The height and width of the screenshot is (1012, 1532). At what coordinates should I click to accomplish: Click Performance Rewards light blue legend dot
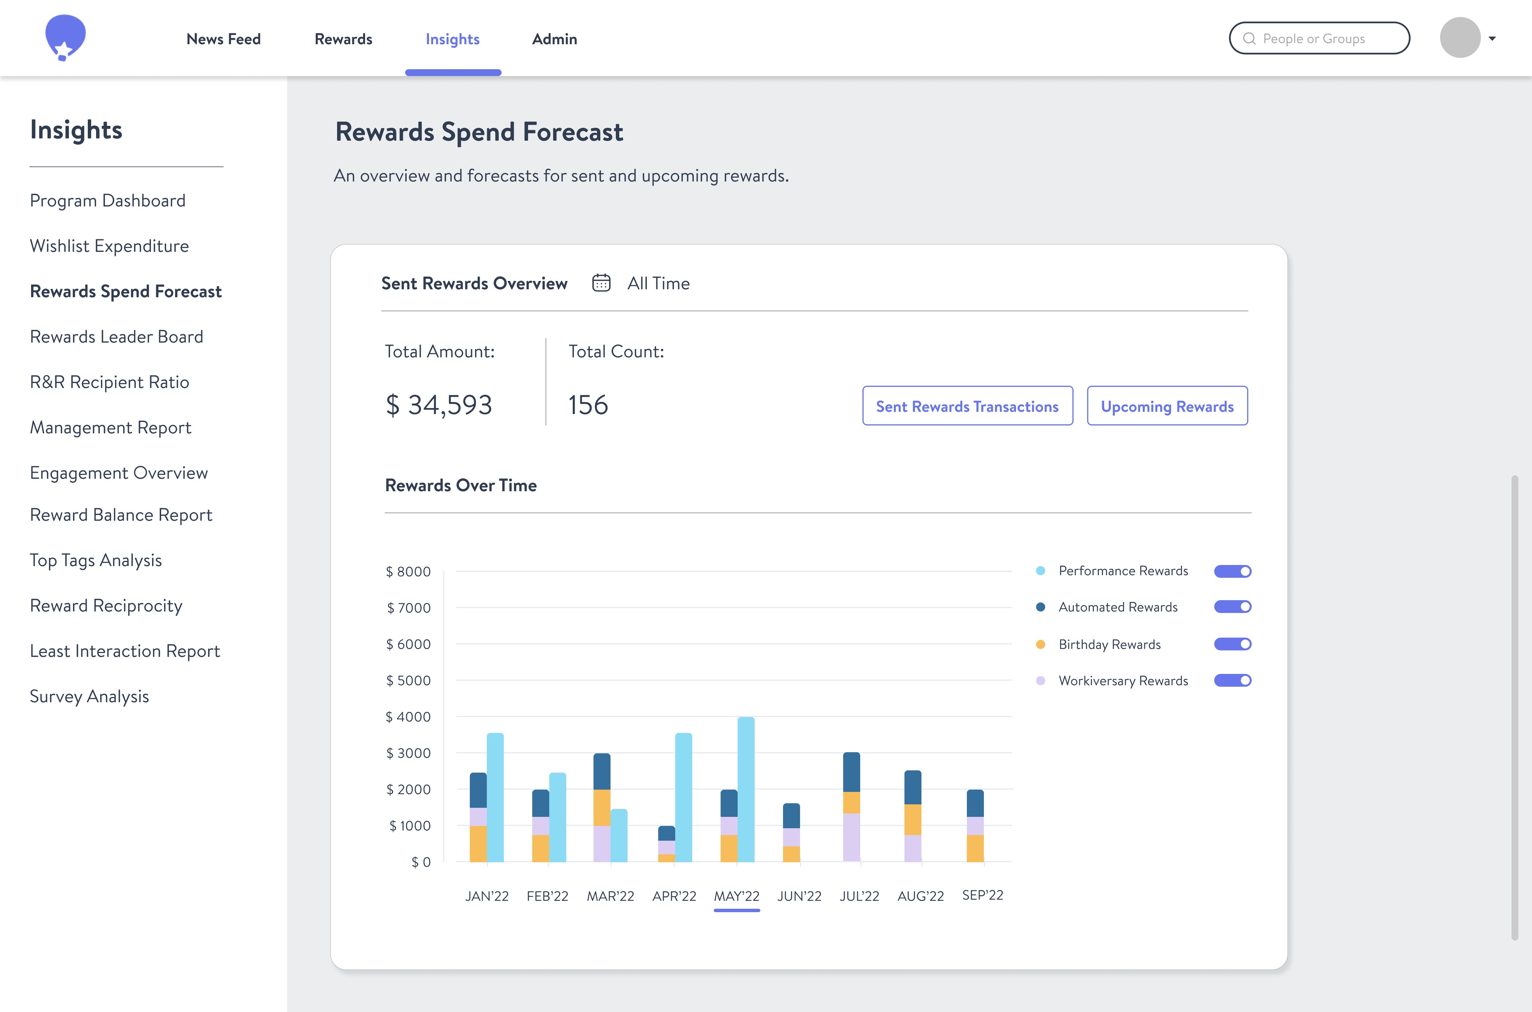1040,571
